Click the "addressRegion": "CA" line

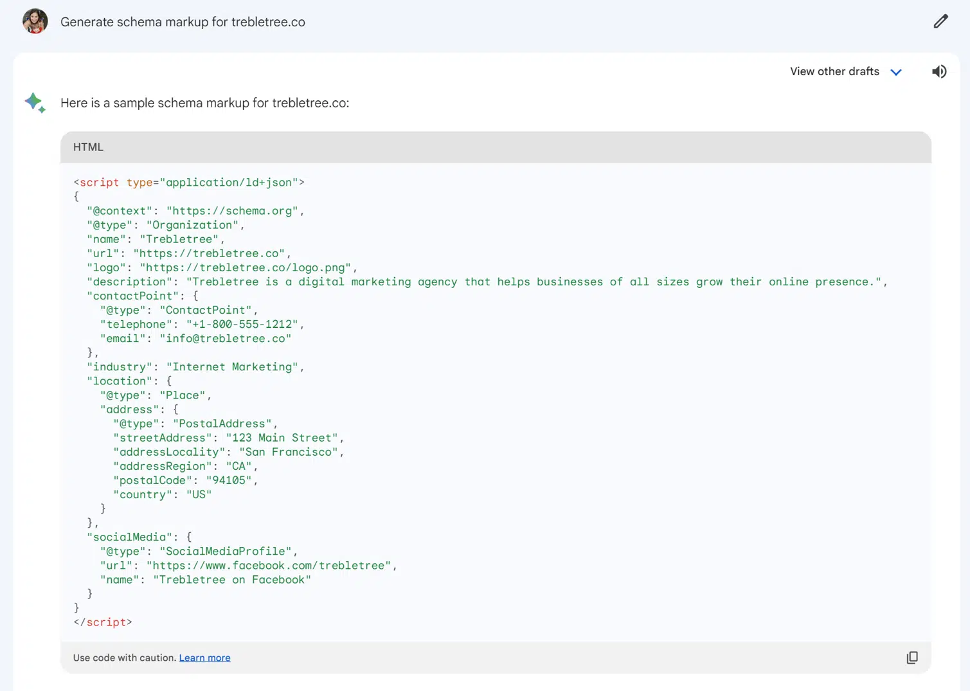tap(185, 466)
